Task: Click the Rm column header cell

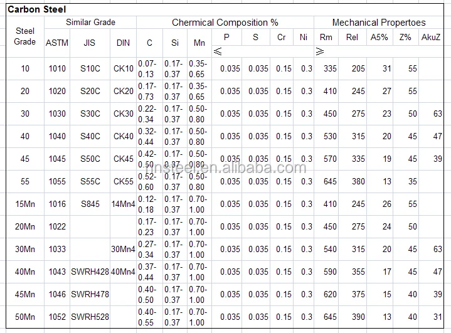Action: click(326, 37)
